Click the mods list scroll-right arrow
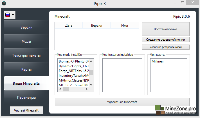The width and height of the screenshot is (200, 118). pos(91,89)
